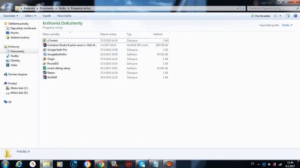Click the Nová složka button

click(x=64, y=16)
